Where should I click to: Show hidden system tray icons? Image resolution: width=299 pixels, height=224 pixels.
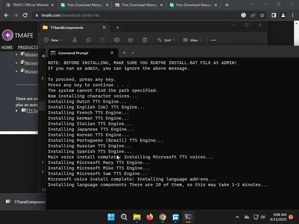tap(237, 217)
